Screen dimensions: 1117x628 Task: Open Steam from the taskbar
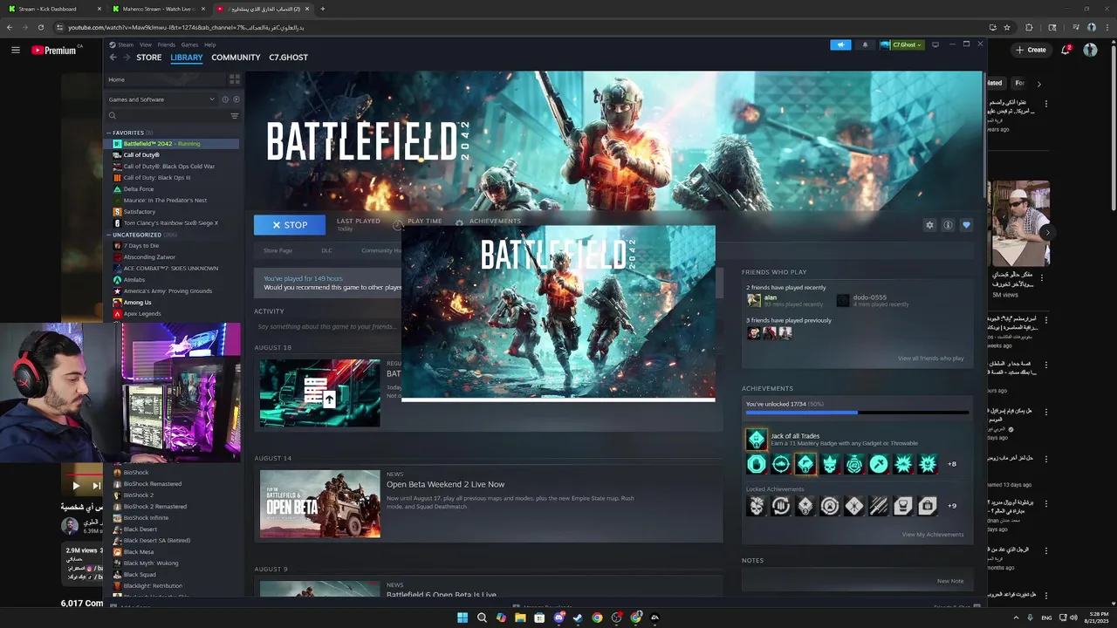(578, 618)
